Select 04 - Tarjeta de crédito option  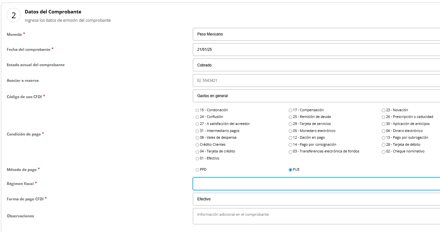click(197, 151)
